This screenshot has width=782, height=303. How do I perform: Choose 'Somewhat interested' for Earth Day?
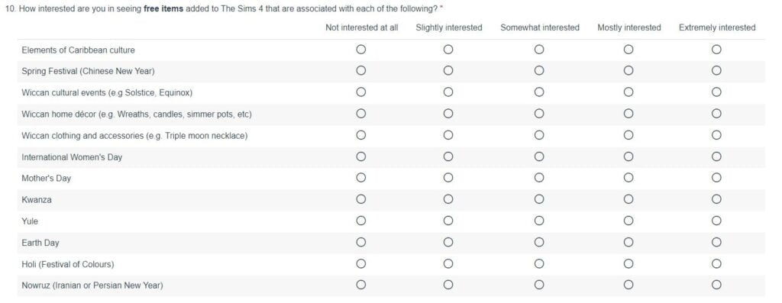click(x=539, y=242)
